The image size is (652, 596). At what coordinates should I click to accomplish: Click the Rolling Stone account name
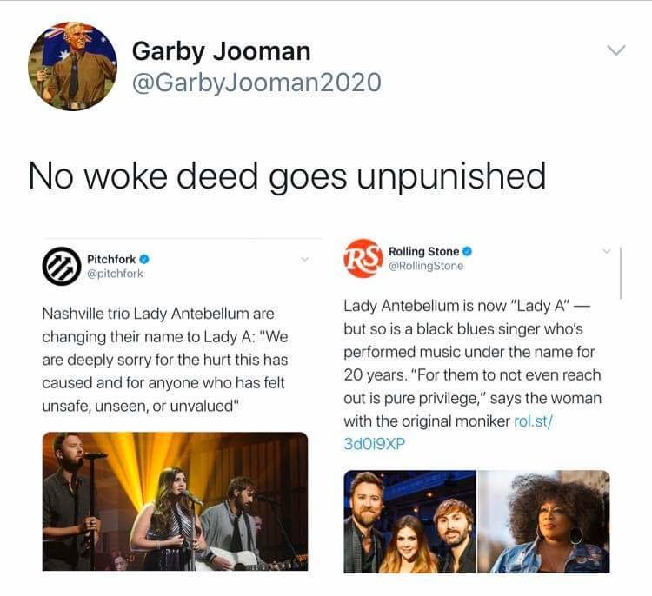click(423, 251)
